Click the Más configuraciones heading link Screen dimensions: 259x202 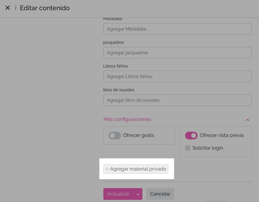click(127, 119)
